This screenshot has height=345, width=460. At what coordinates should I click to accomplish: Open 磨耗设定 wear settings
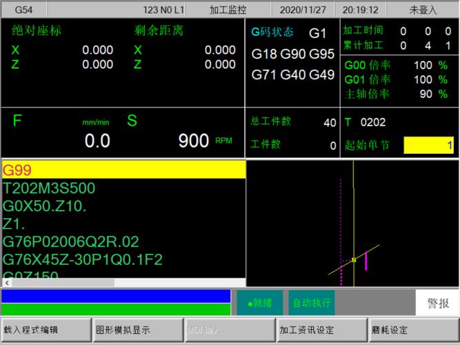(412, 330)
